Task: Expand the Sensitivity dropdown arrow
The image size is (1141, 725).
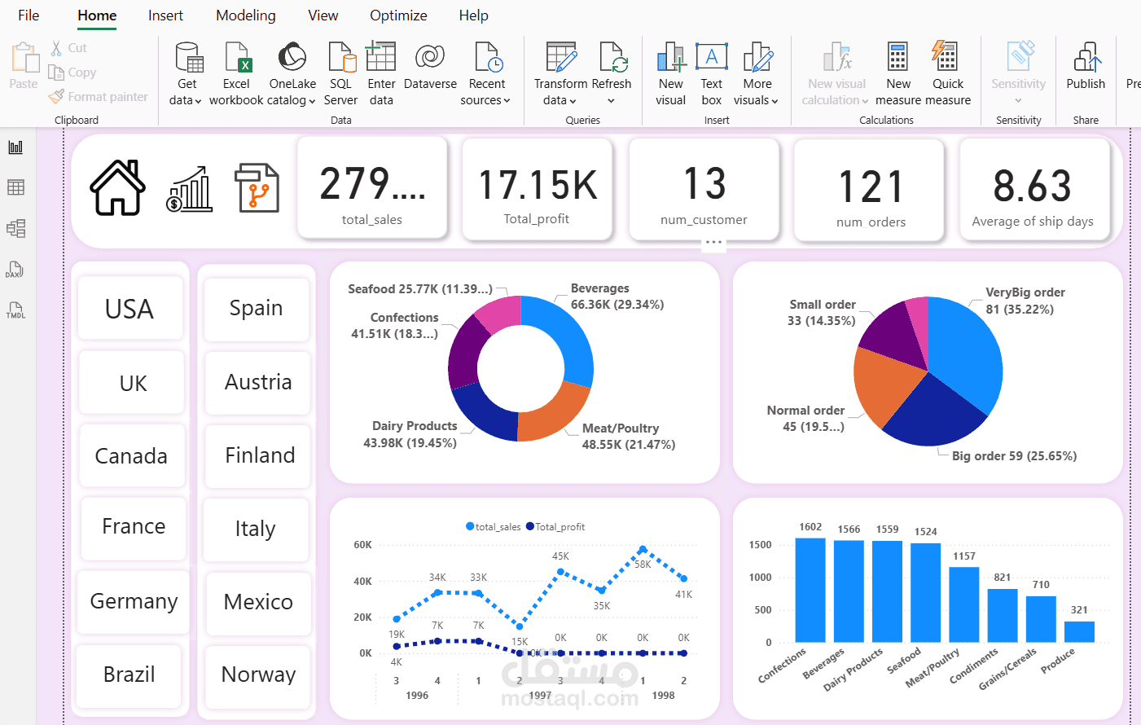Action: coord(1018,101)
